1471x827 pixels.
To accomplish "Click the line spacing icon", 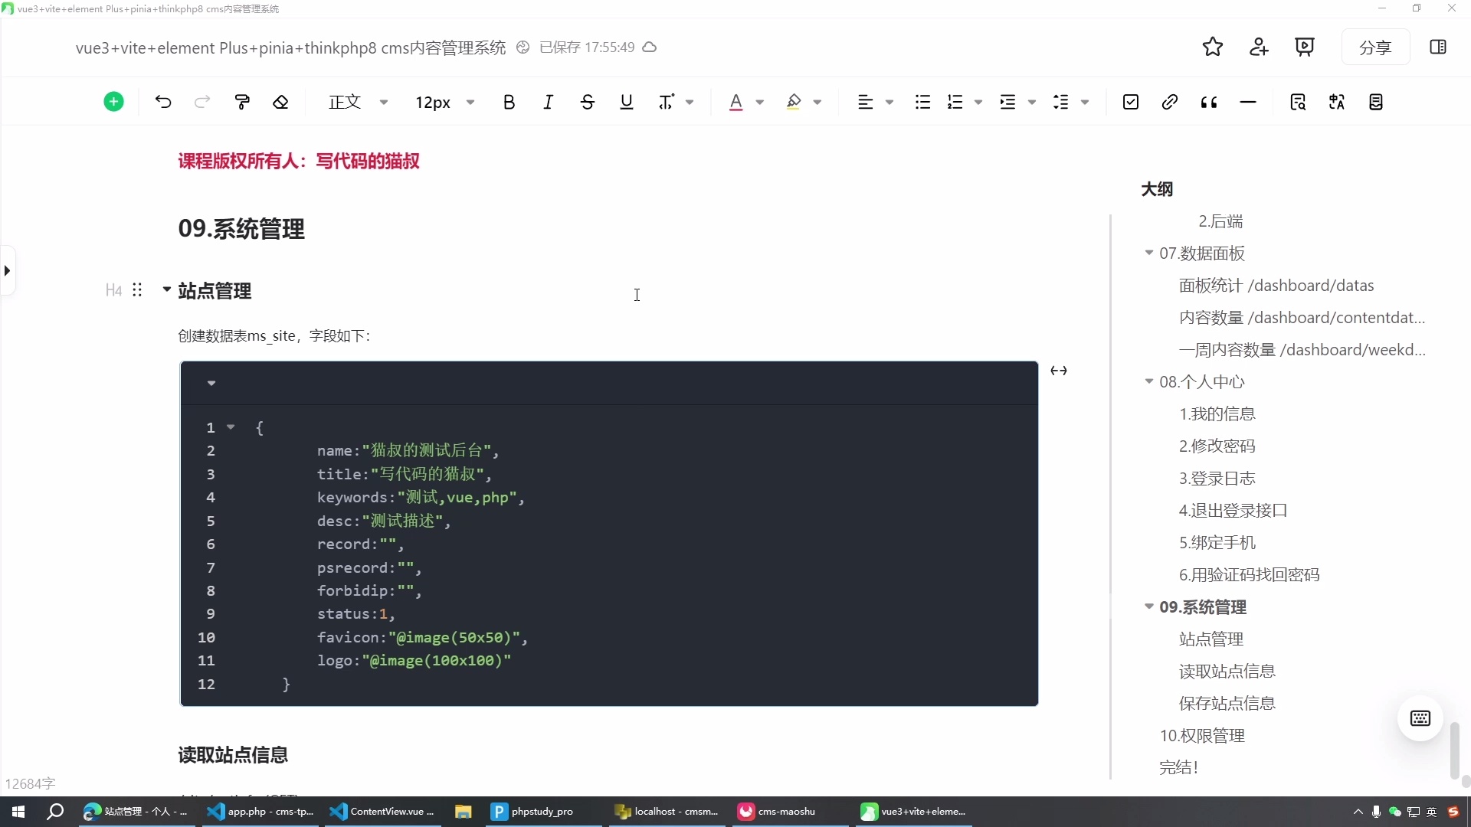I will (1061, 102).
